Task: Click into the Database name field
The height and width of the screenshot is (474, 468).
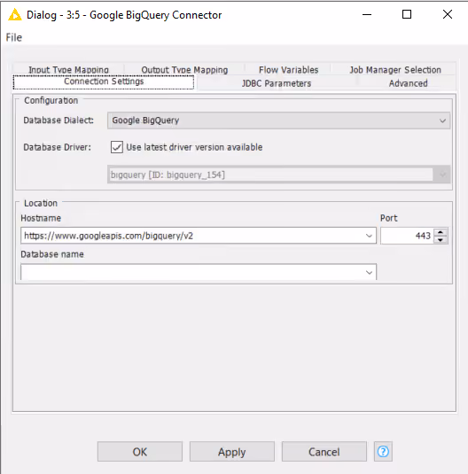Action: (x=191, y=272)
